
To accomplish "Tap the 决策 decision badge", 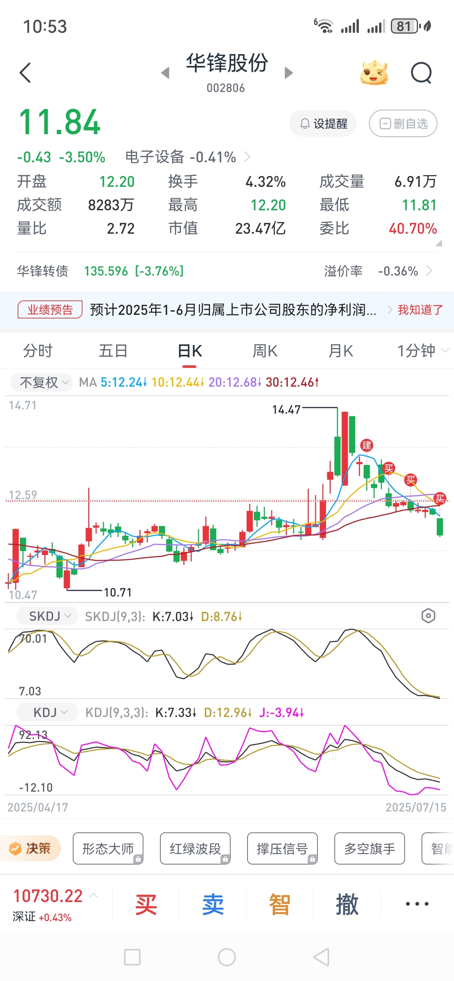I will point(30,849).
